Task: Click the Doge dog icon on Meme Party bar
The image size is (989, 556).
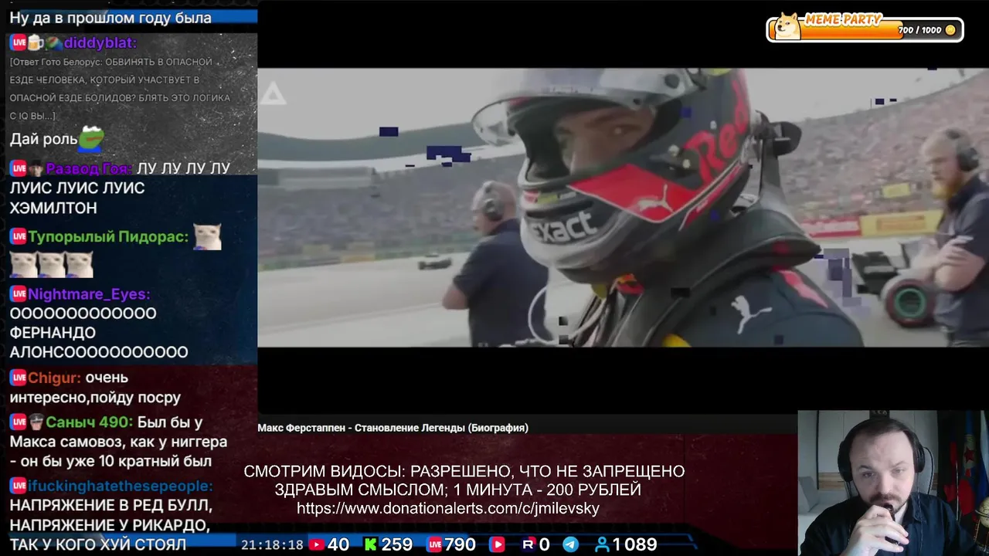Action: point(787,27)
